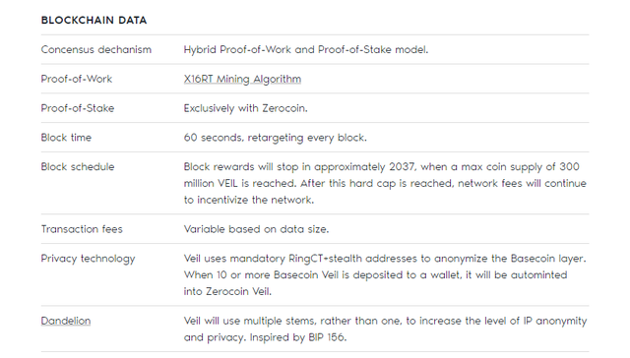The height and width of the screenshot is (358, 630).
Task: Click the 60 seconds retargeting text
Action: (276, 138)
